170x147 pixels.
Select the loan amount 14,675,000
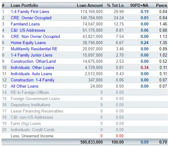click(93, 61)
